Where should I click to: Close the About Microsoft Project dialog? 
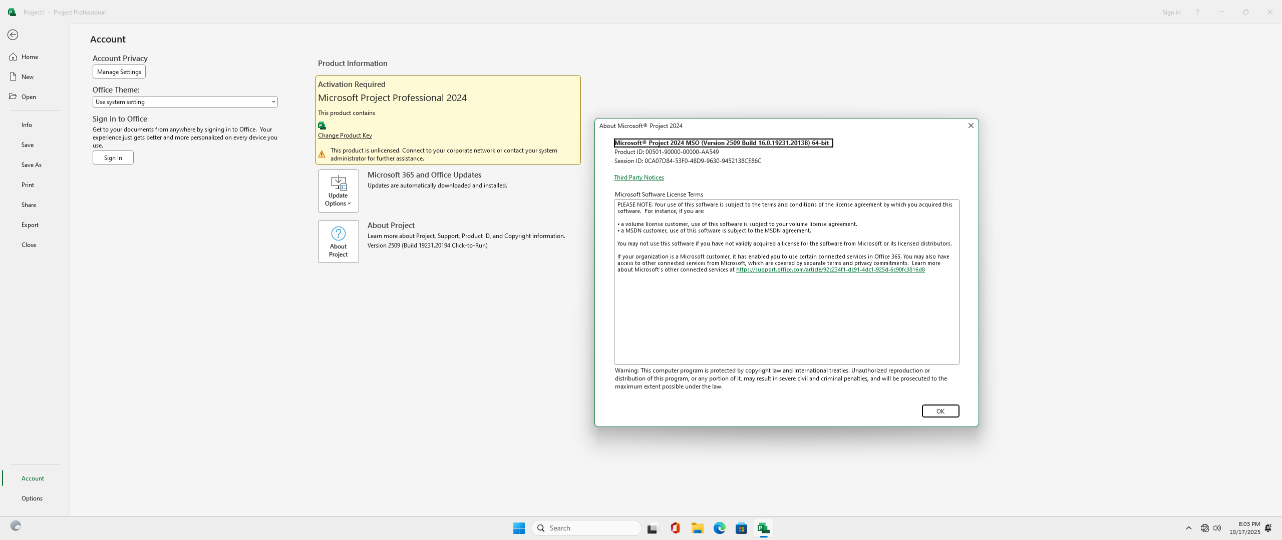[971, 125]
